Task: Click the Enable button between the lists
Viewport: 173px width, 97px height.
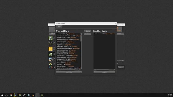Action: (87, 31)
